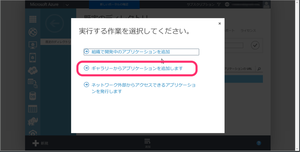Viewport: 300px width, 152px height.
Task: Open the user account avatar
Action: click(266, 4)
